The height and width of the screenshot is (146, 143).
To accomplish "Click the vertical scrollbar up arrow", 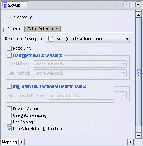I will click(139, 15).
